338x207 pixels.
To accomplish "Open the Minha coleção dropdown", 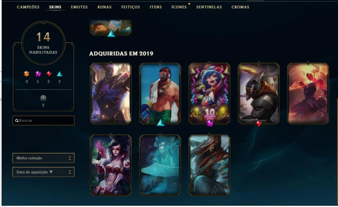I will point(43,158).
